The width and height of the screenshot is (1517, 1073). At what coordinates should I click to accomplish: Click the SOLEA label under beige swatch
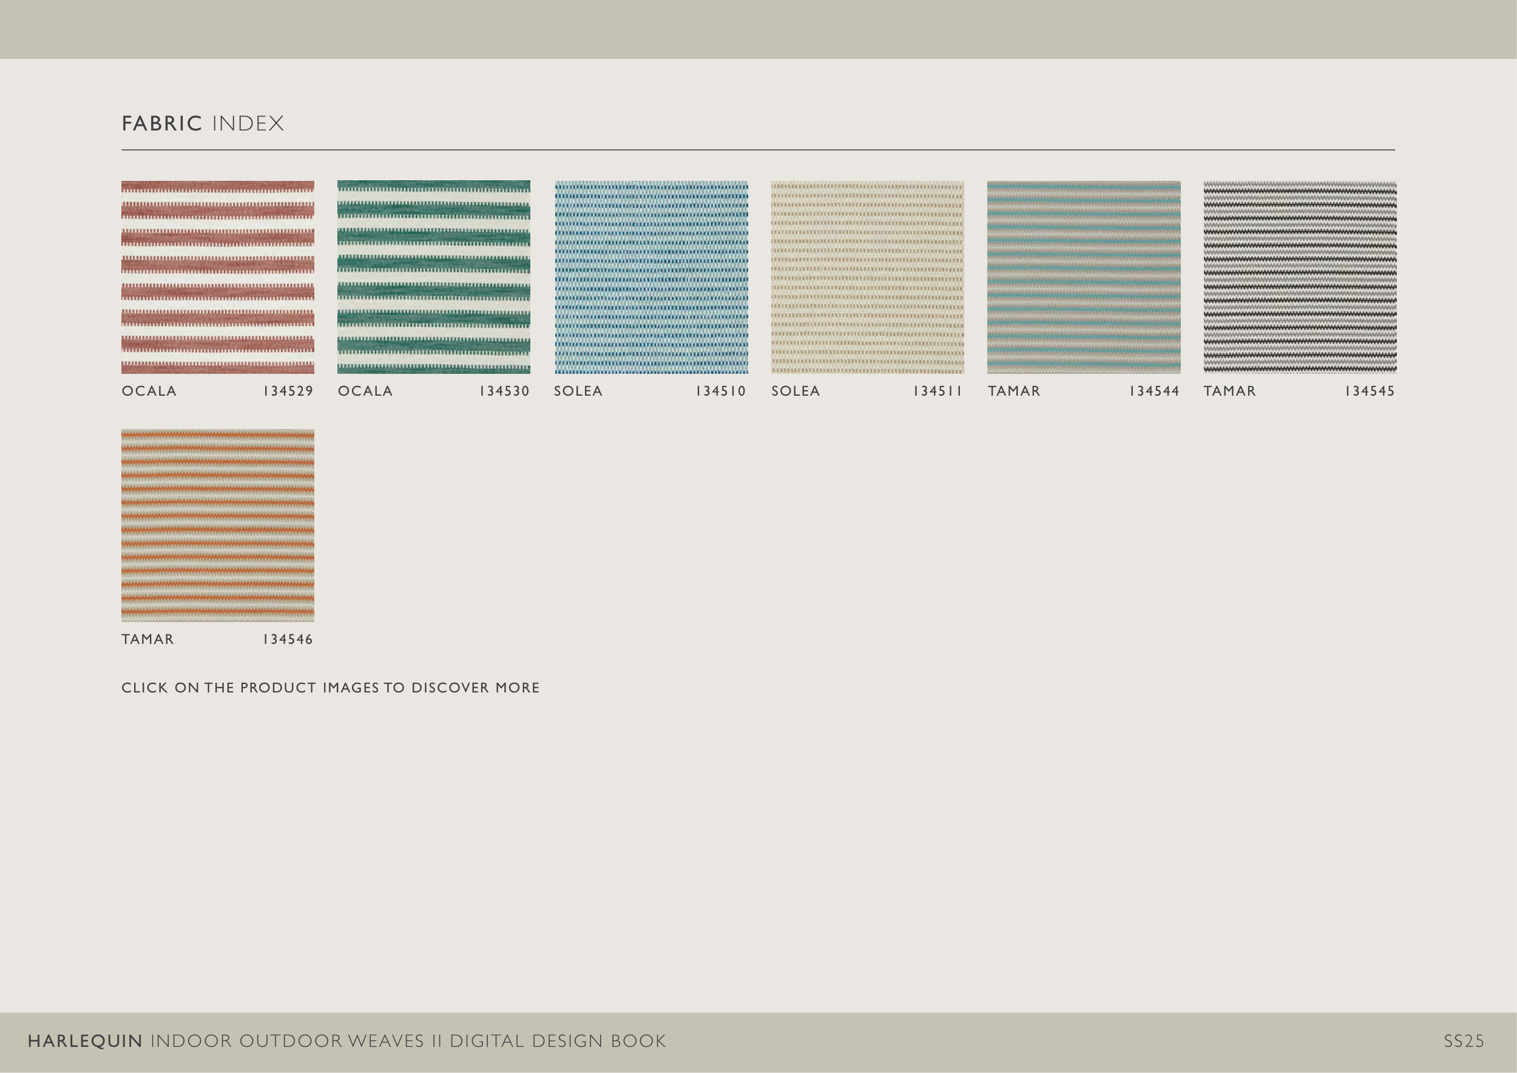(x=796, y=391)
